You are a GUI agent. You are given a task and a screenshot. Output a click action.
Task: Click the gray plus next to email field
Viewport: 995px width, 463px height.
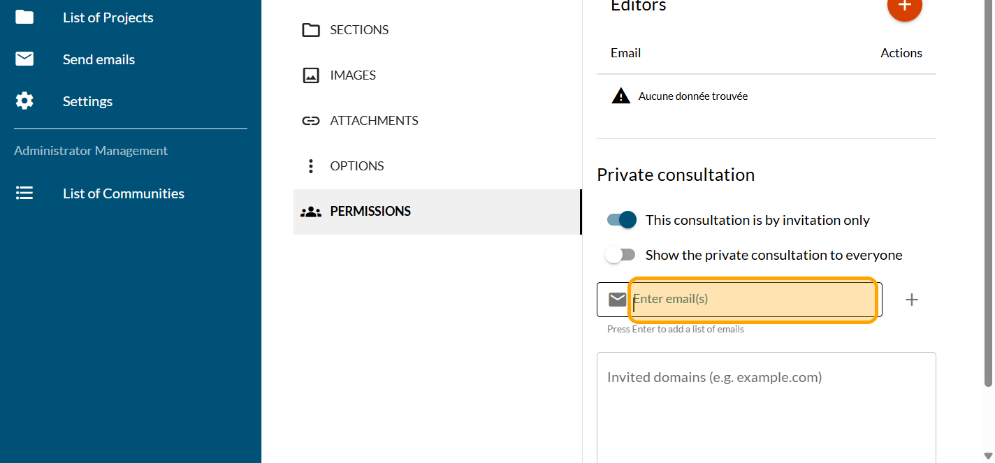pyautogui.click(x=911, y=300)
